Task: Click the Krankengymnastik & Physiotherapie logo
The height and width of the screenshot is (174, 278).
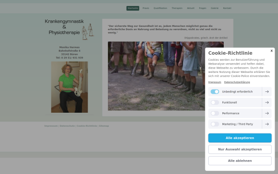Action: pyautogui.click(x=69, y=29)
